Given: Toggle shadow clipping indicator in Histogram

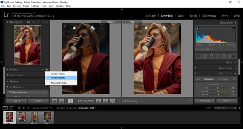Looking at the screenshot, I should (x=197, y=28).
